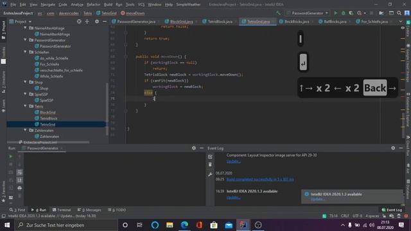Run with coverage icon in toolbar
This screenshot has width=411, height=231.
(351, 13)
